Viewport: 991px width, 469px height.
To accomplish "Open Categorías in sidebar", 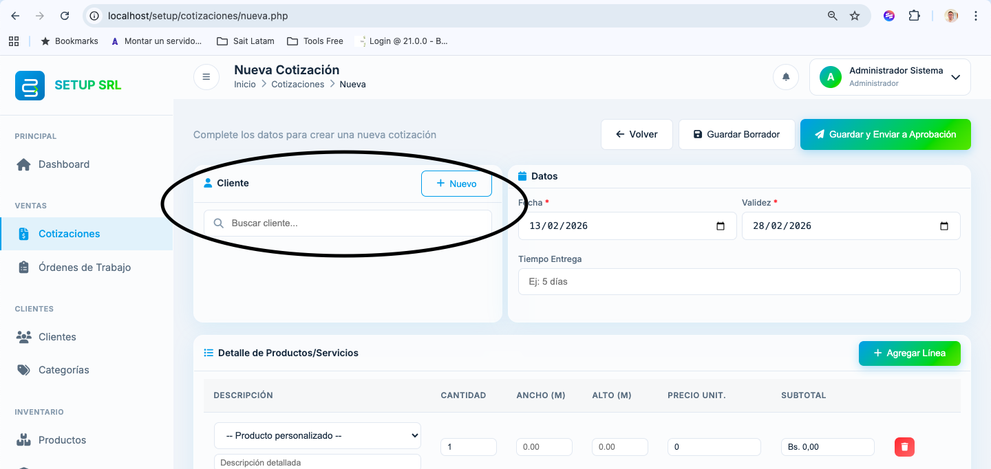I will click(x=87, y=370).
